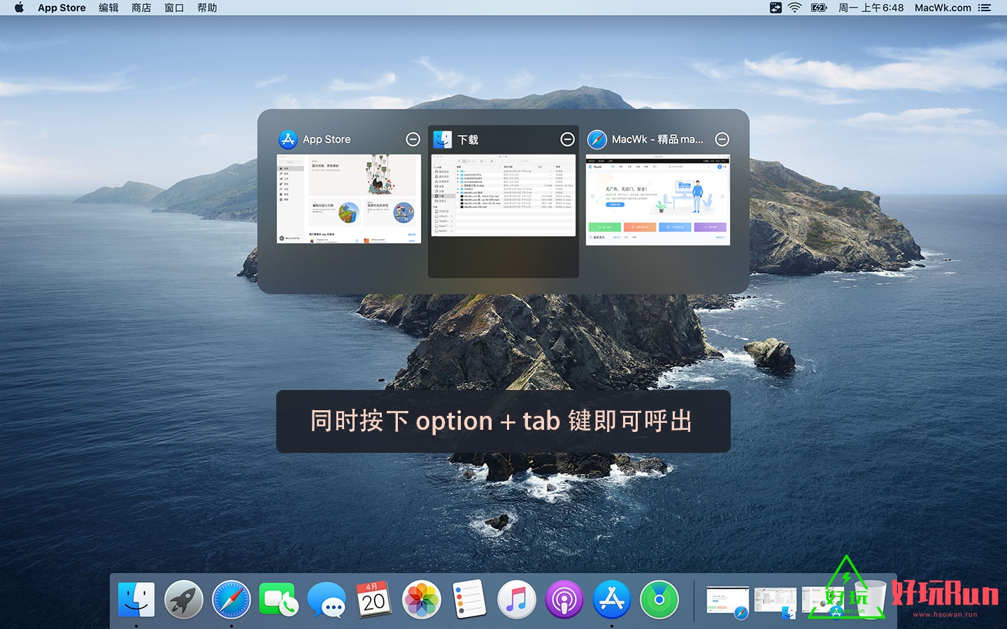Launch the Music app
This screenshot has width=1007, height=629.
[x=516, y=599]
